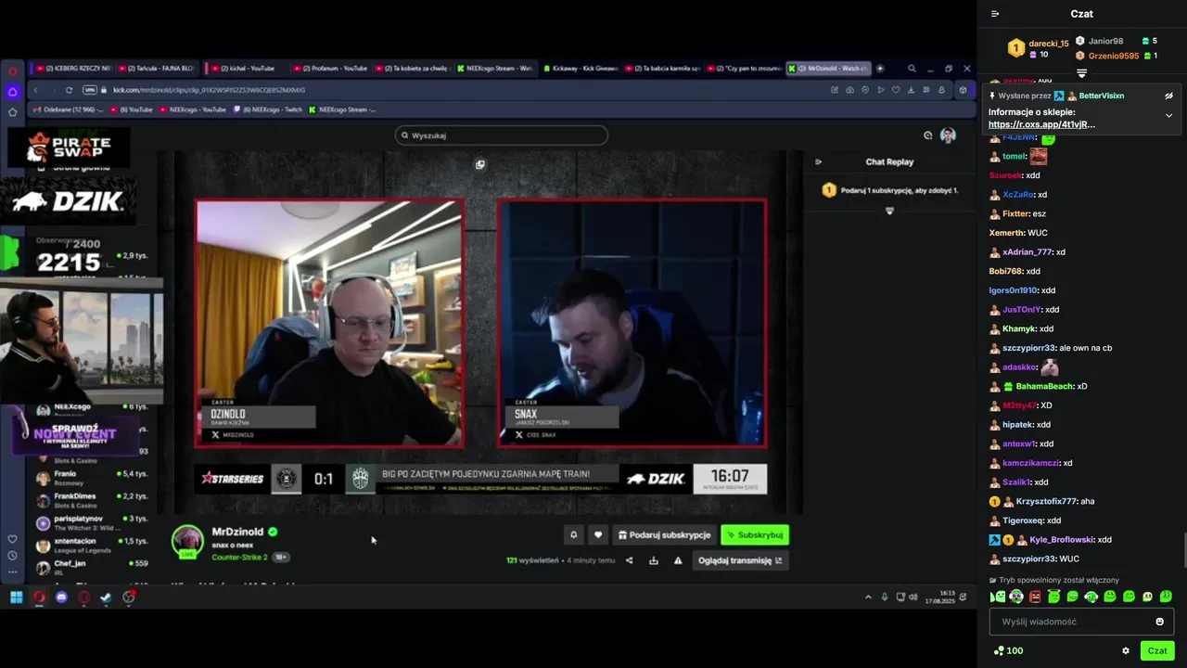Screen dimensions: 1187x668
Task: Collapse the Czat panel with the header icon
Action: point(995,14)
